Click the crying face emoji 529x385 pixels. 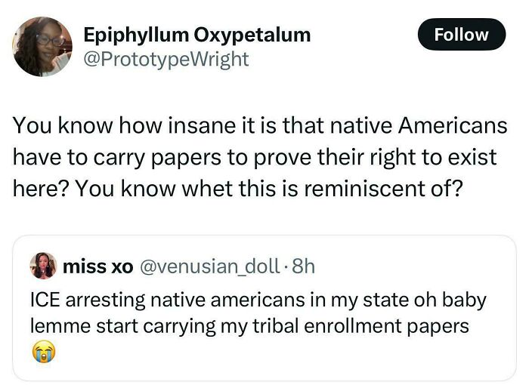click(42, 352)
